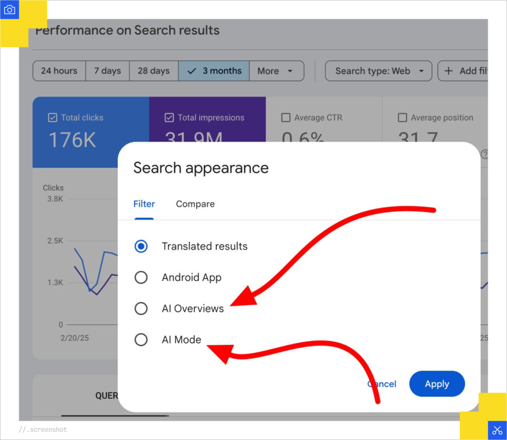Cancel the Search appearance dialog
This screenshot has height=440, width=507.
[x=382, y=384]
